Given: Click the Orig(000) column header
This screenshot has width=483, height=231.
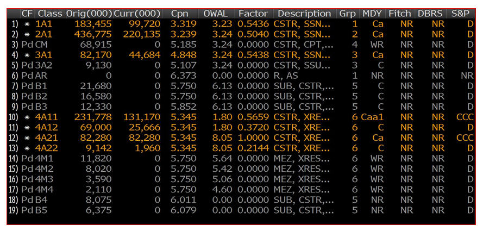Looking at the screenshot, I should [x=89, y=13].
